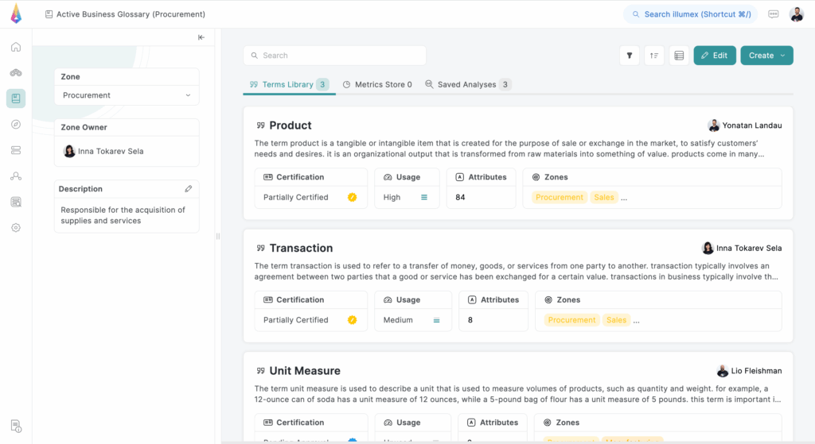Image resolution: width=815 pixels, height=444 pixels.
Task: Open the chat messages icon in the top bar
Action: (774, 14)
